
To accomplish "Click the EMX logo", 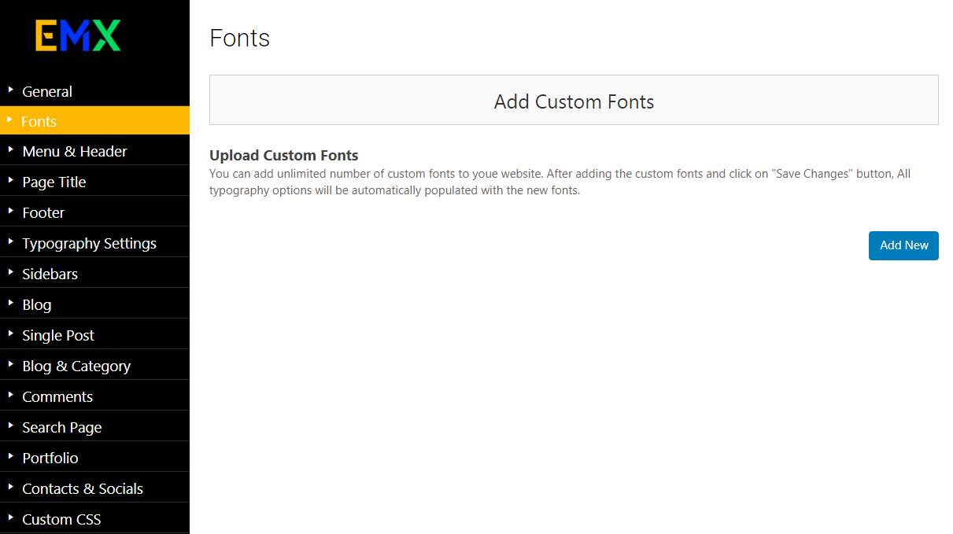I will (x=78, y=36).
